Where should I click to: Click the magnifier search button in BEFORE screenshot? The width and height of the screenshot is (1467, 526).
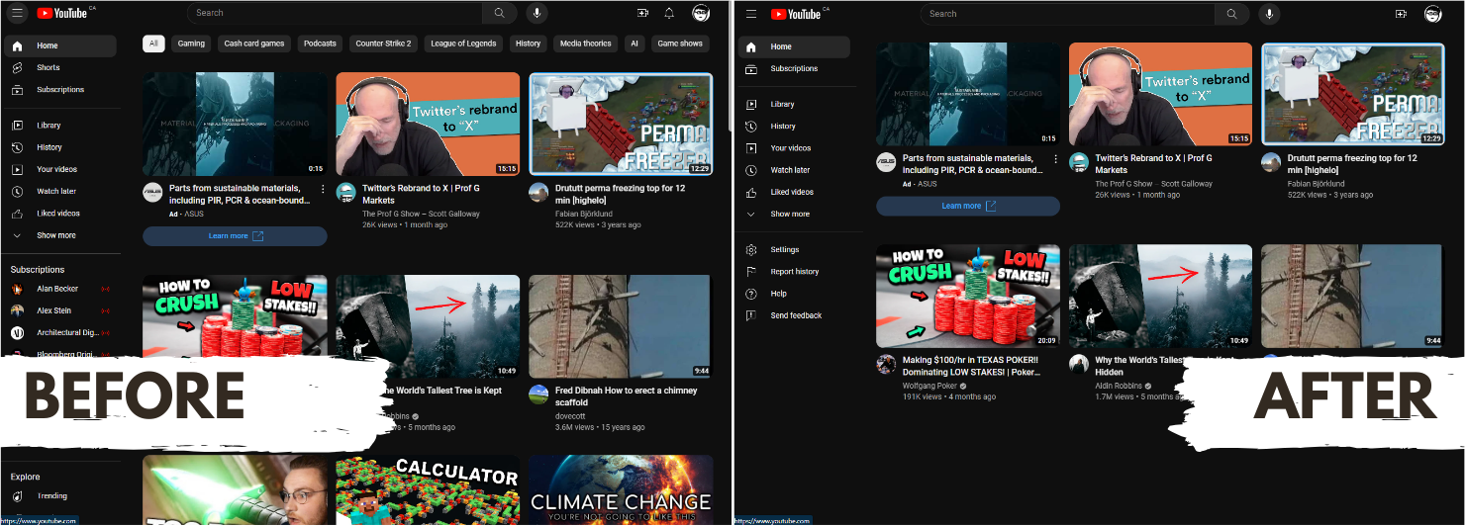[x=500, y=13]
